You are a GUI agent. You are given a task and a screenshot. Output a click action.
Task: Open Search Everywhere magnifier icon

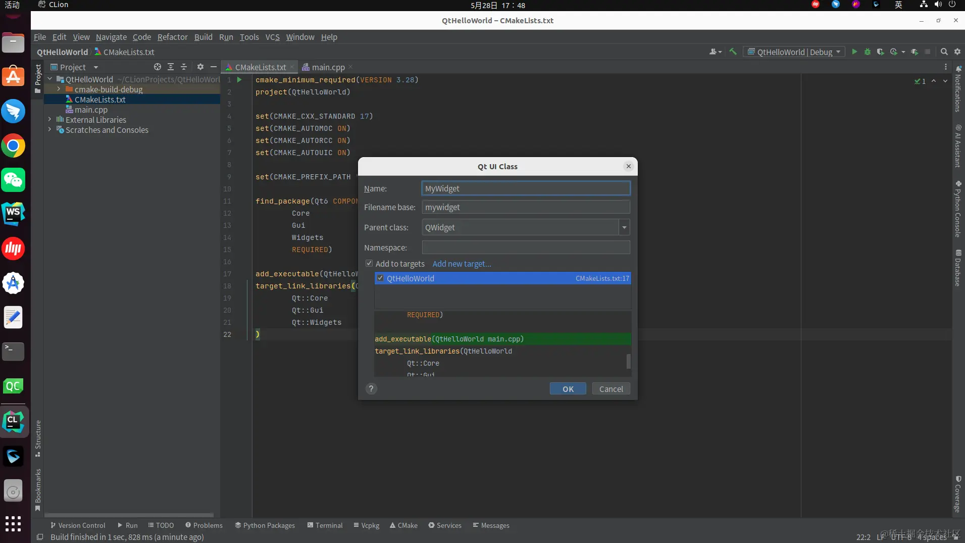point(944,52)
